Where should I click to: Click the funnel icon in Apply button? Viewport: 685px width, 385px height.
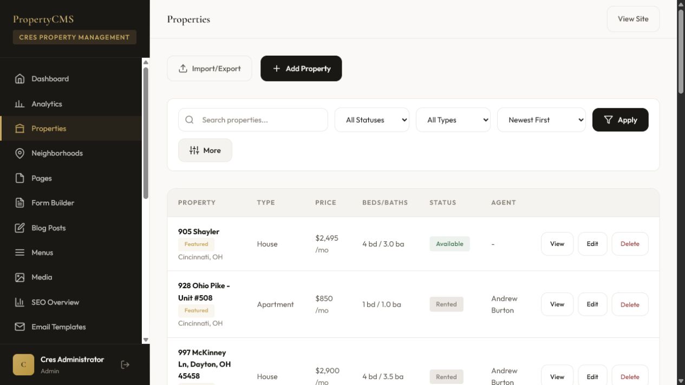point(608,120)
